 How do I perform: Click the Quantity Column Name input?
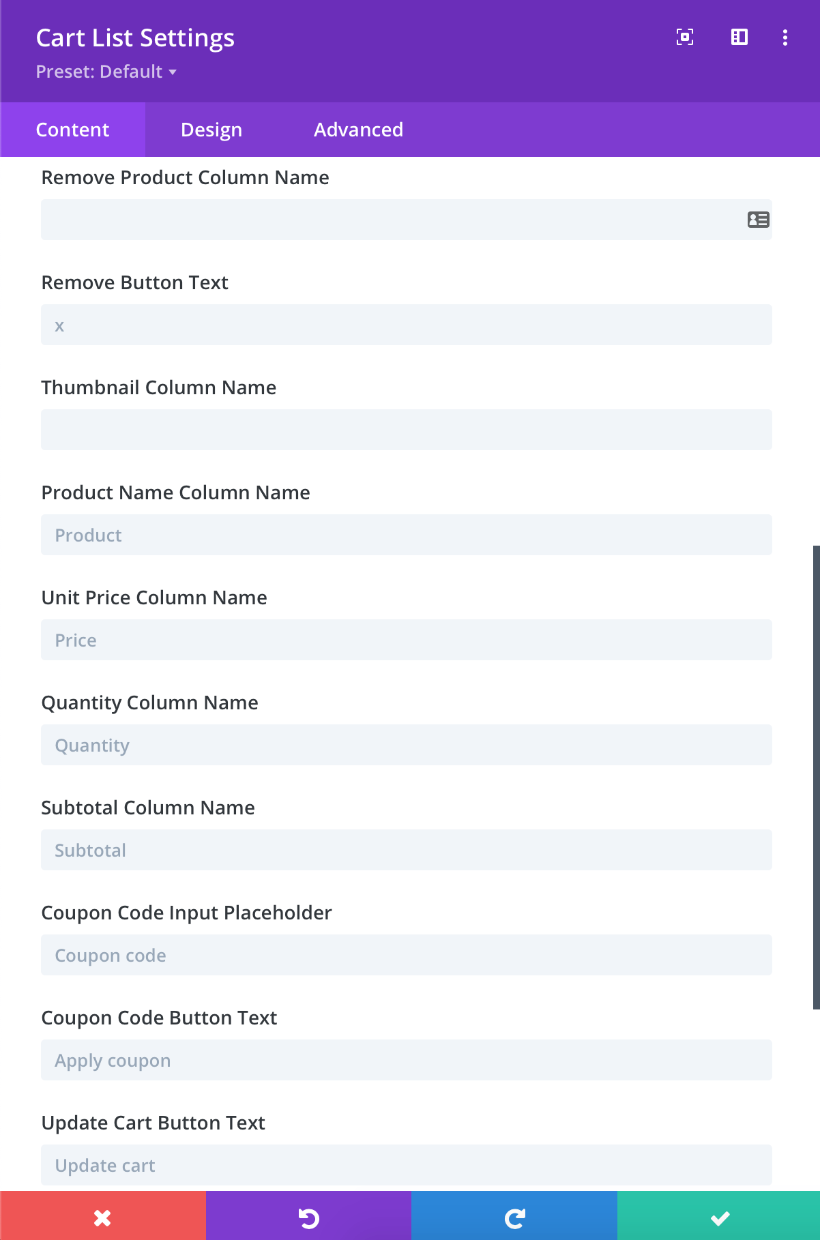click(x=407, y=745)
